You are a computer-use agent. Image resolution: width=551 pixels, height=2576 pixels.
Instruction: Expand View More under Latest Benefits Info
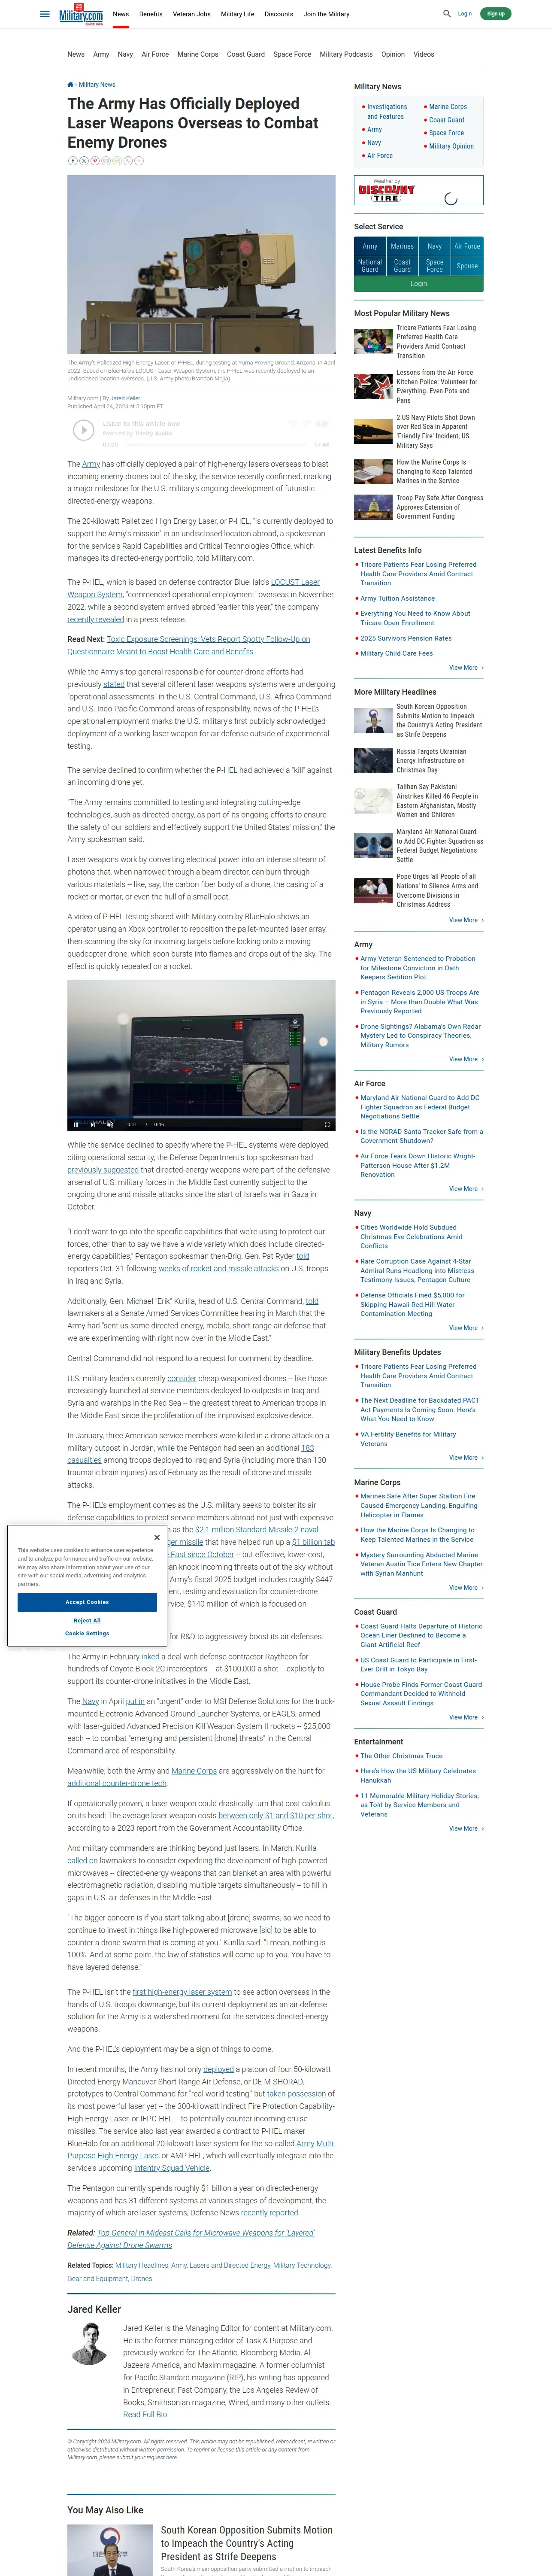[x=466, y=668]
